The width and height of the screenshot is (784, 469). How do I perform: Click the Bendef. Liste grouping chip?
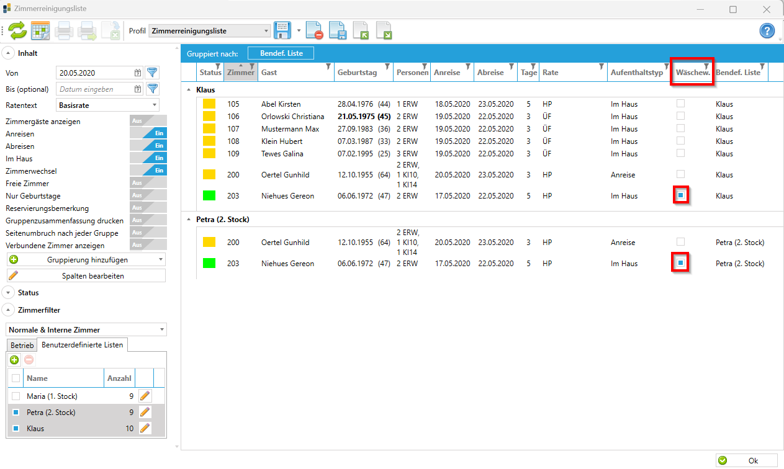[281, 53]
